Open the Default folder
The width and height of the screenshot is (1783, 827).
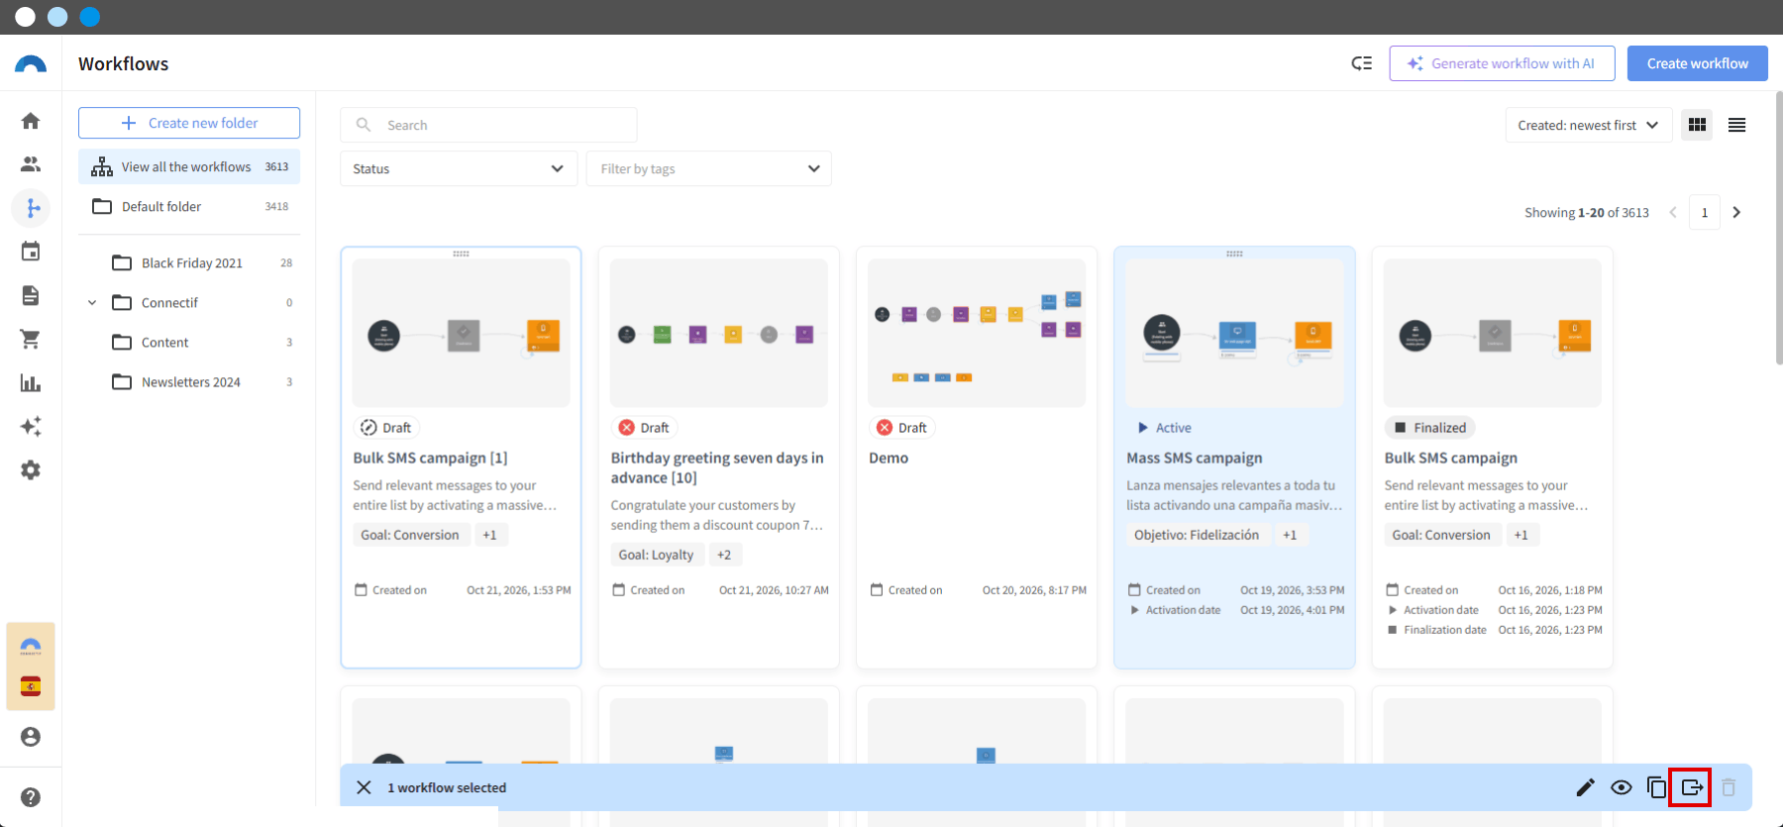pos(189,206)
